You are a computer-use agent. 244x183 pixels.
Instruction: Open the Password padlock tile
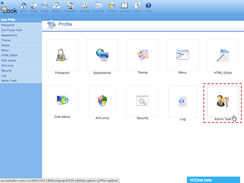click(62, 55)
